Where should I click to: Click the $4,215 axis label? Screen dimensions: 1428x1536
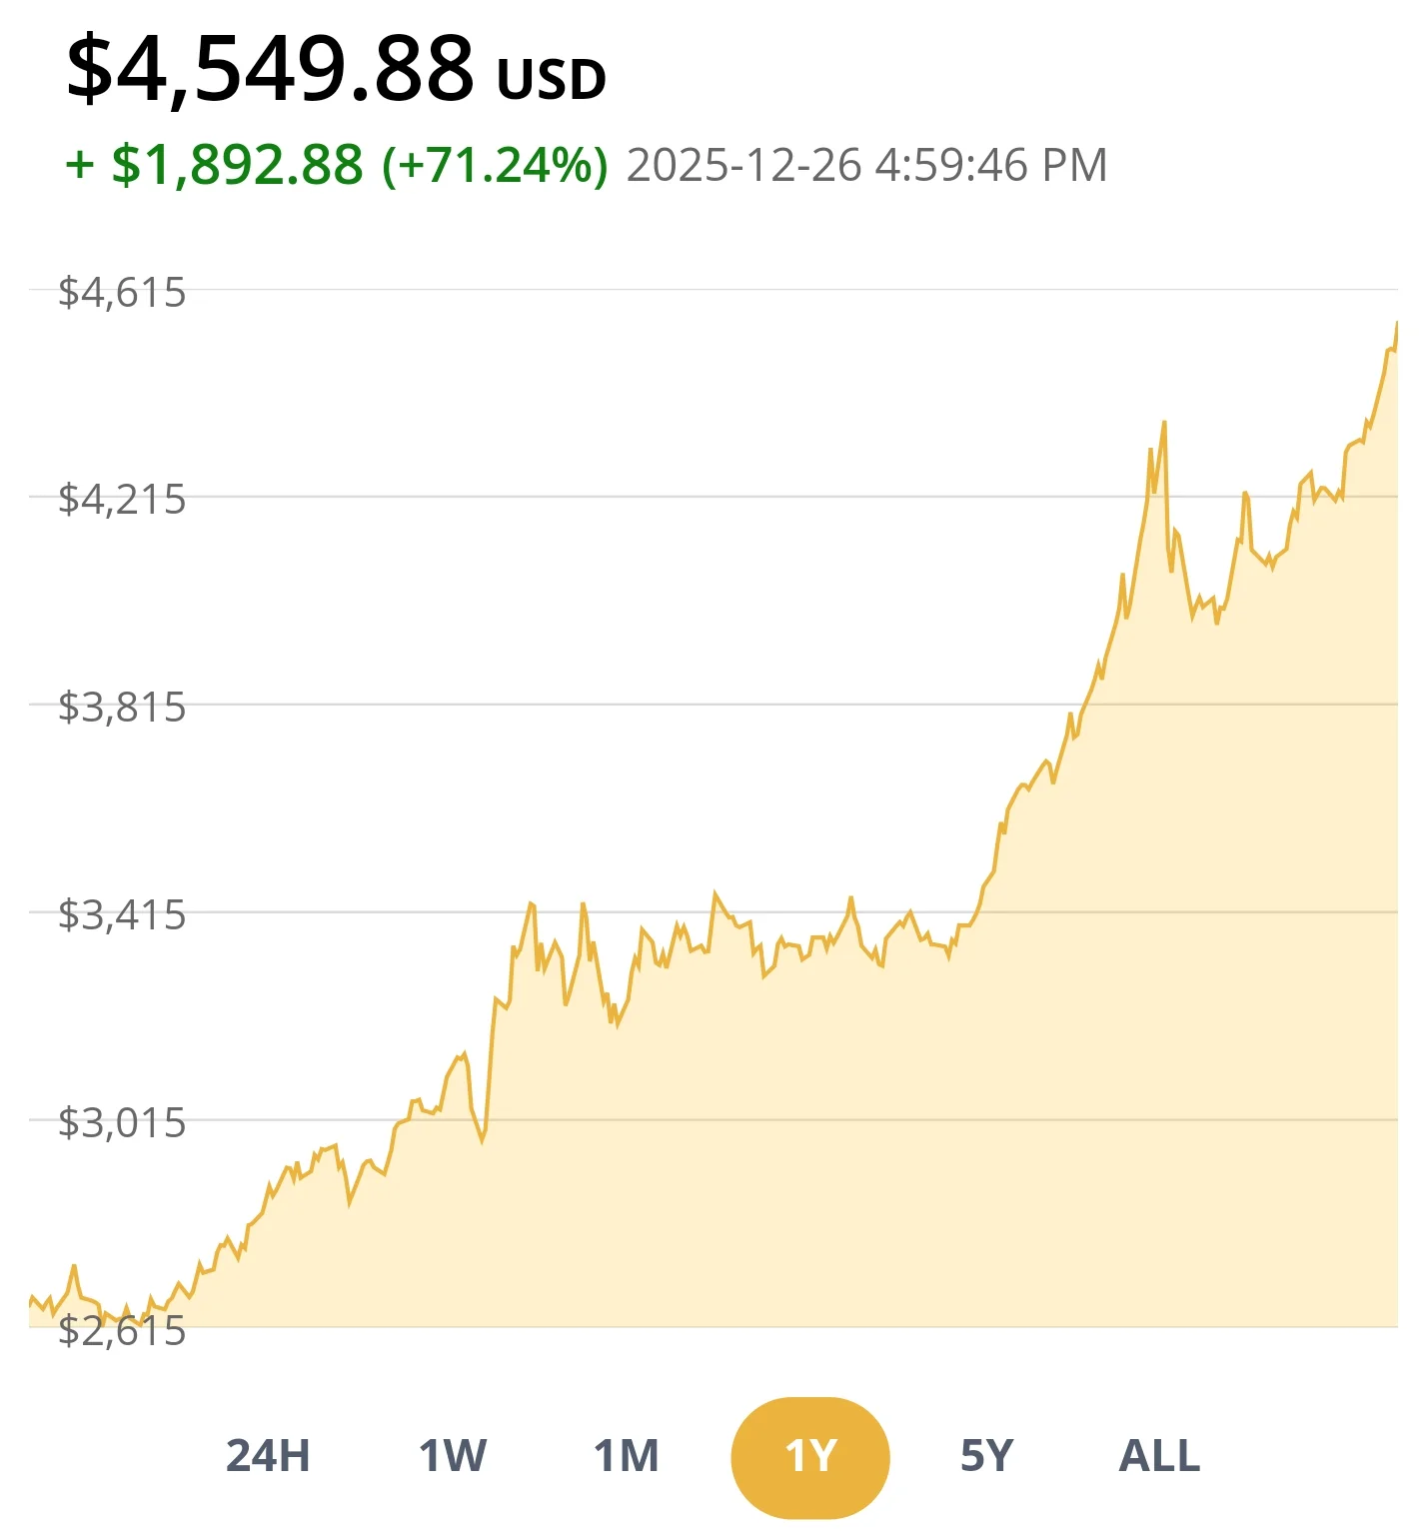click(x=122, y=499)
